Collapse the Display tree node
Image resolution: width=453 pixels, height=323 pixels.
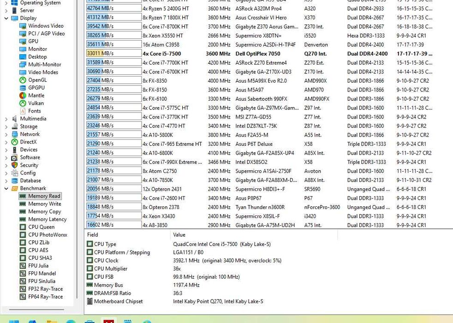(6, 18)
